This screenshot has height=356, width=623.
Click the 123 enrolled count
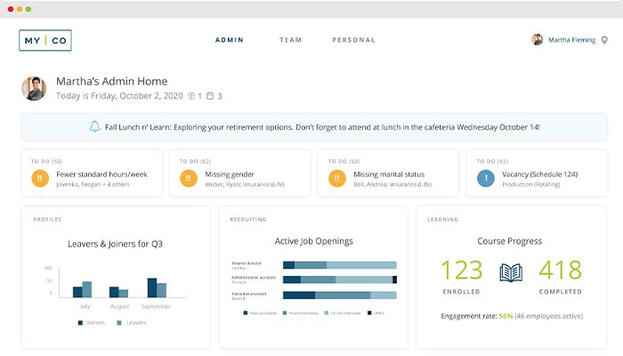[462, 271]
